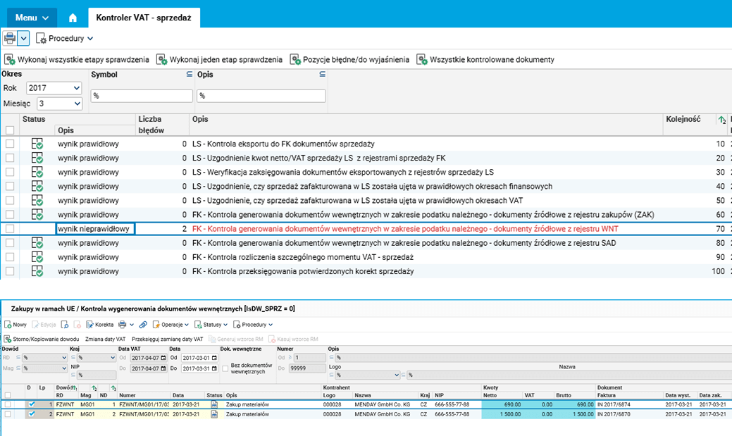
Task: Toggle select-all checkbox in VAT controller header
Action: (x=10, y=130)
